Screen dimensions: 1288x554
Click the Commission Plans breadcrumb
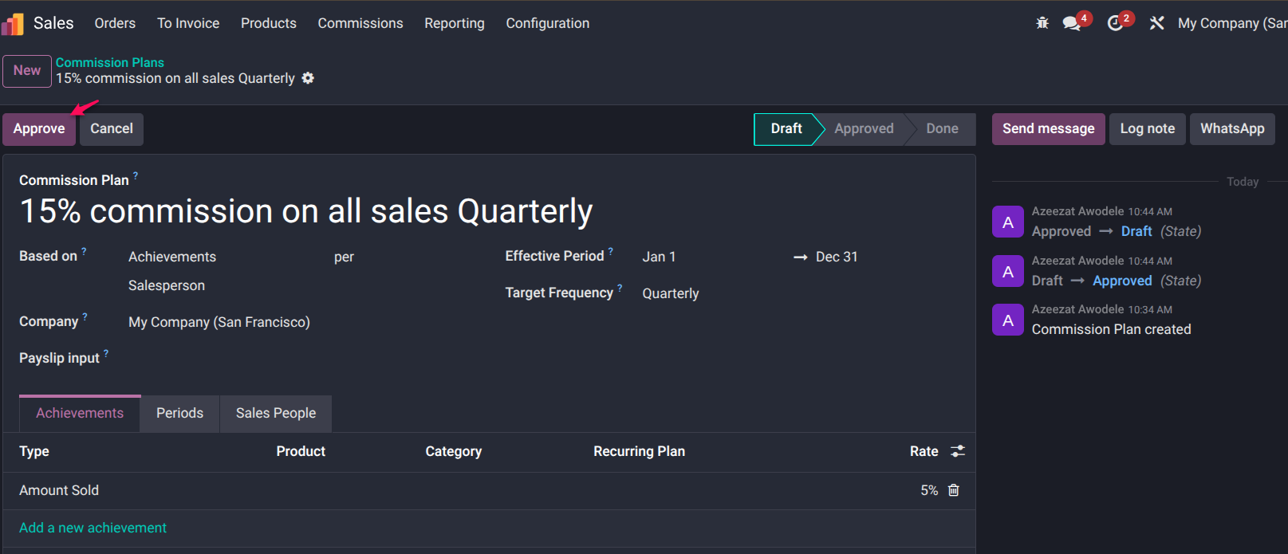tap(110, 62)
